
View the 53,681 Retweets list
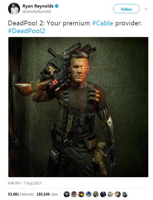coord(21,194)
